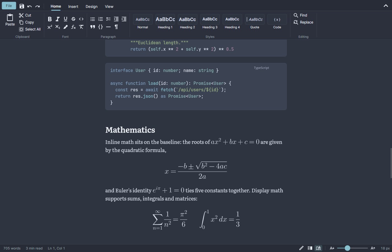
Task: Toggle bold formatting
Action: tap(50, 19)
